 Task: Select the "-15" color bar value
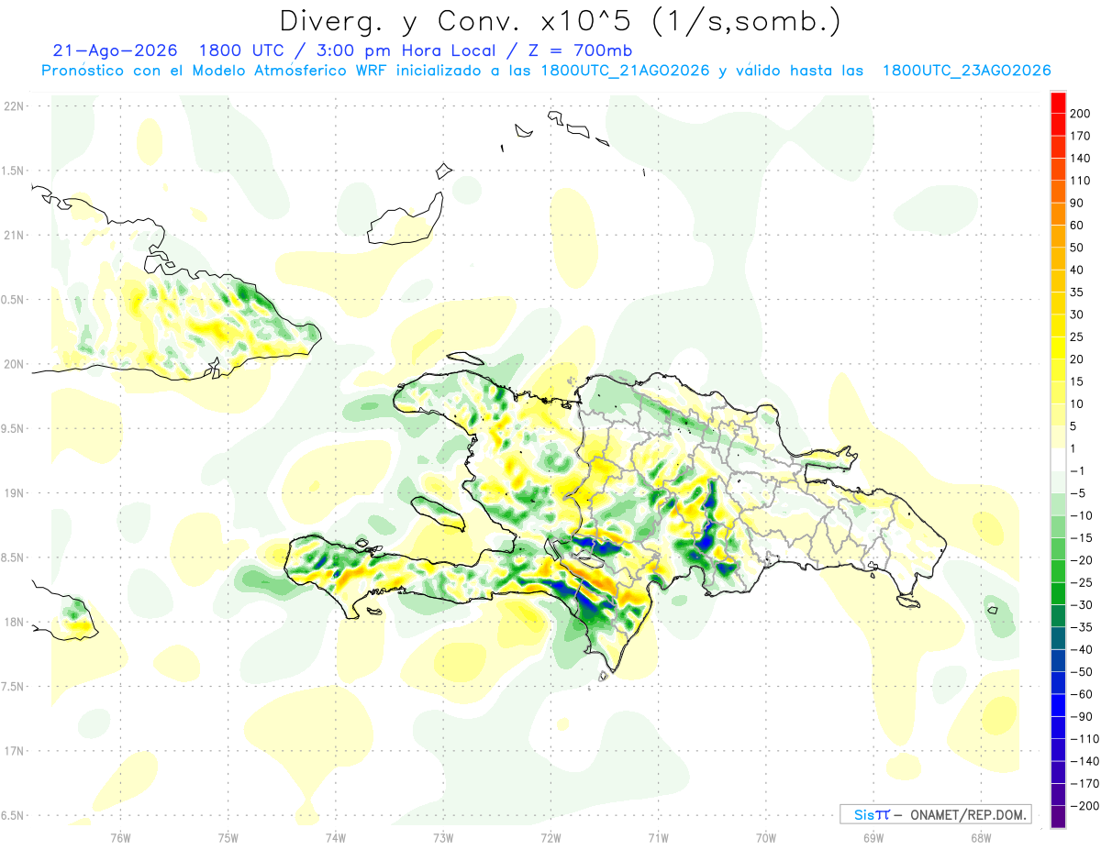[x=1084, y=537]
